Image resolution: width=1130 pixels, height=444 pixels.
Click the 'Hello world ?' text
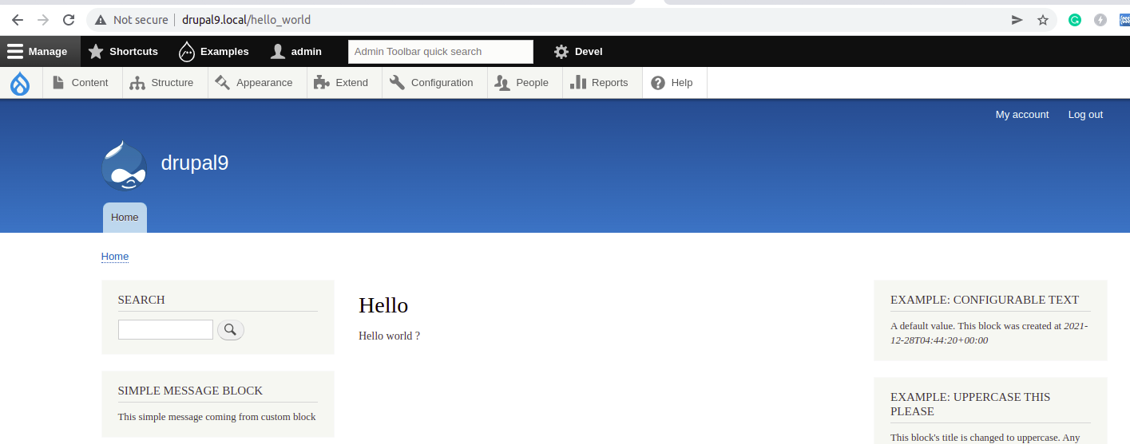389,336
